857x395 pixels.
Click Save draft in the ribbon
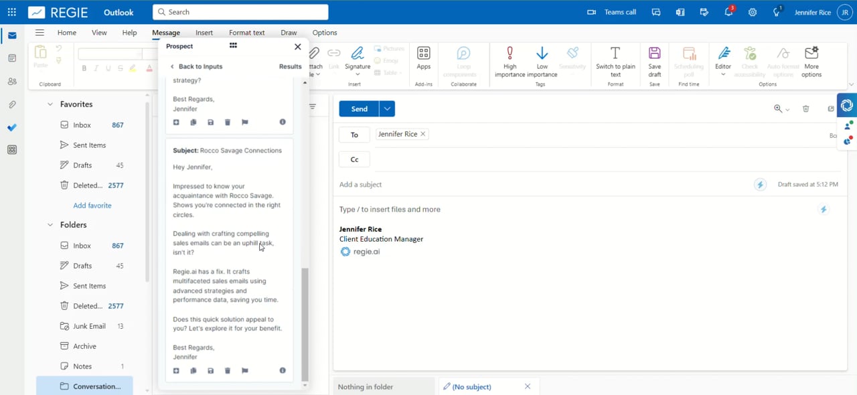pyautogui.click(x=655, y=62)
